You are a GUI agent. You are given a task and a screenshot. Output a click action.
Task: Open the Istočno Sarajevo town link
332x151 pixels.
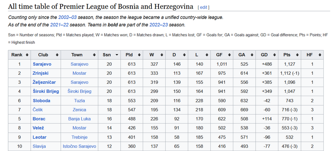pos(79,146)
